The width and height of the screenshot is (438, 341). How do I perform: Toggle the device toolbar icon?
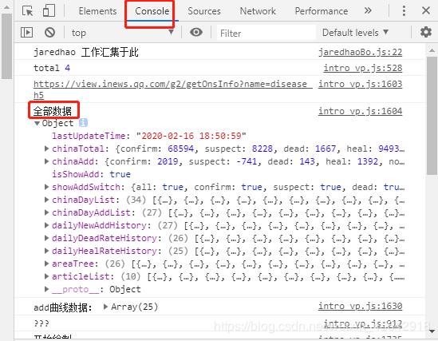49,11
